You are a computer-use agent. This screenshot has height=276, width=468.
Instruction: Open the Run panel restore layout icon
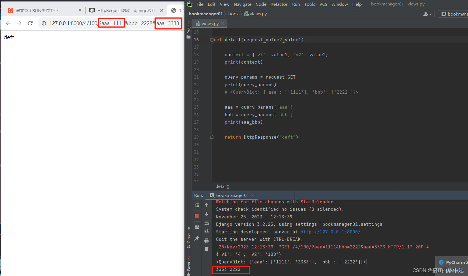[197, 227]
